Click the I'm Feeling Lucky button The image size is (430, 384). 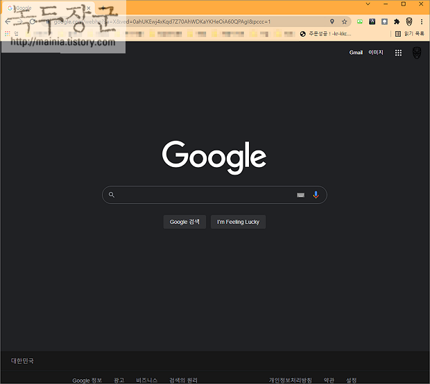click(x=238, y=222)
